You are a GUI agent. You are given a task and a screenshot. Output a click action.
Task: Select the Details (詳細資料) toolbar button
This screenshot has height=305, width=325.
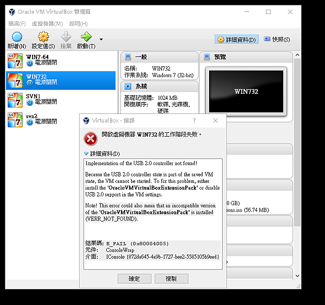(237, 39)
